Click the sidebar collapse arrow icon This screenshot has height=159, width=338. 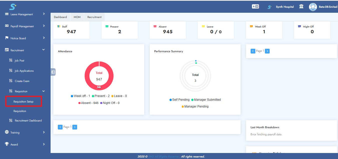(x=53, y=72)
